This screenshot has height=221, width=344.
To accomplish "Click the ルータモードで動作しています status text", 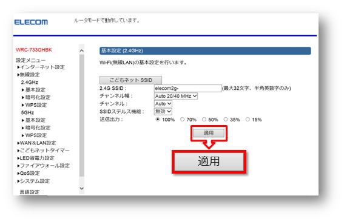I will tap(107, 21).
